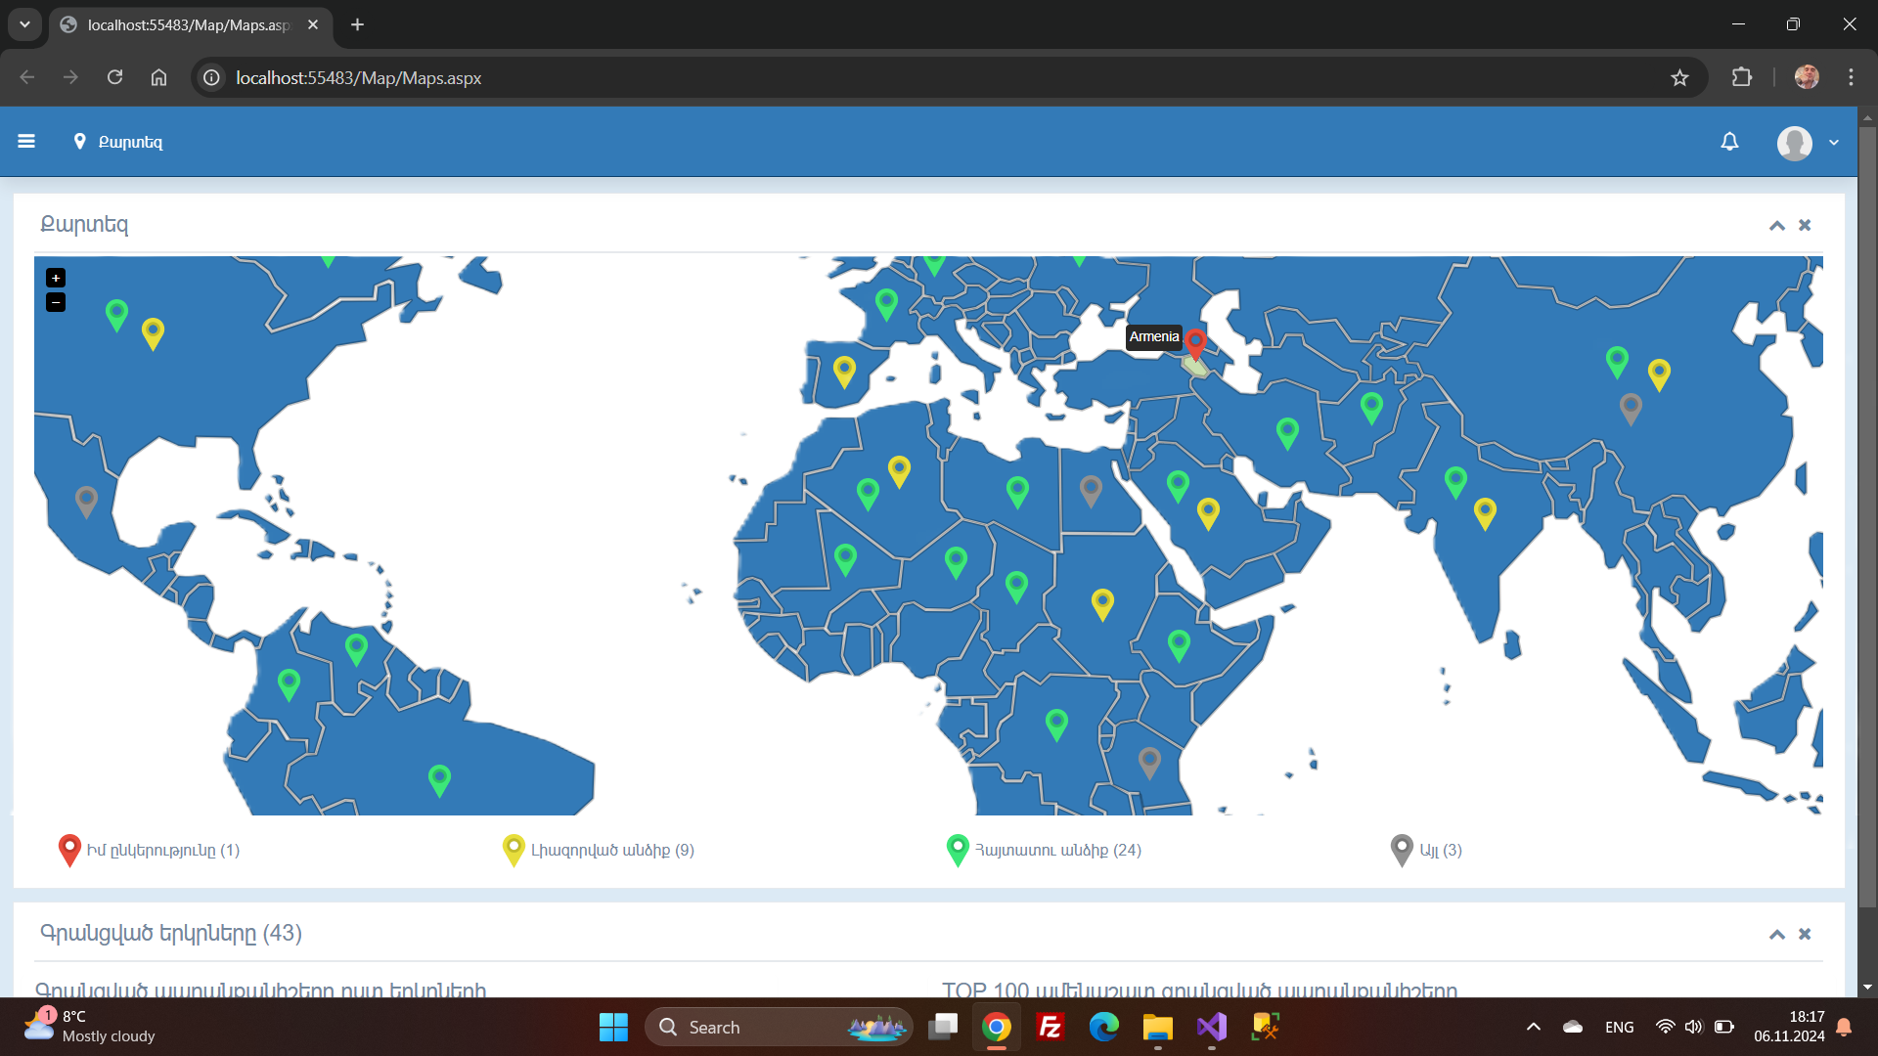Click the yellow marker over Spain
The width and height of the screenshot is (1878, 1056).
[844, 371]
